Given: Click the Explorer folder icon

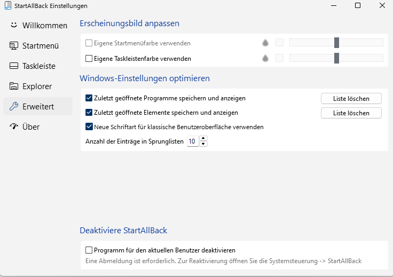Looking at the screenshot, I should [14, 86].
